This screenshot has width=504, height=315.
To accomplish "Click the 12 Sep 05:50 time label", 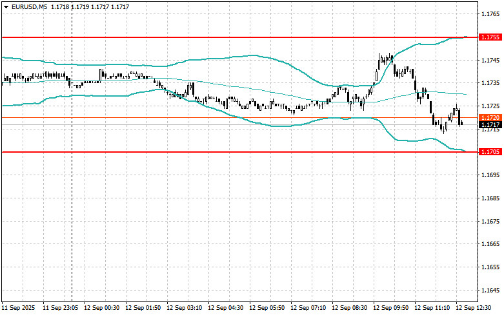I will point(267,308).
